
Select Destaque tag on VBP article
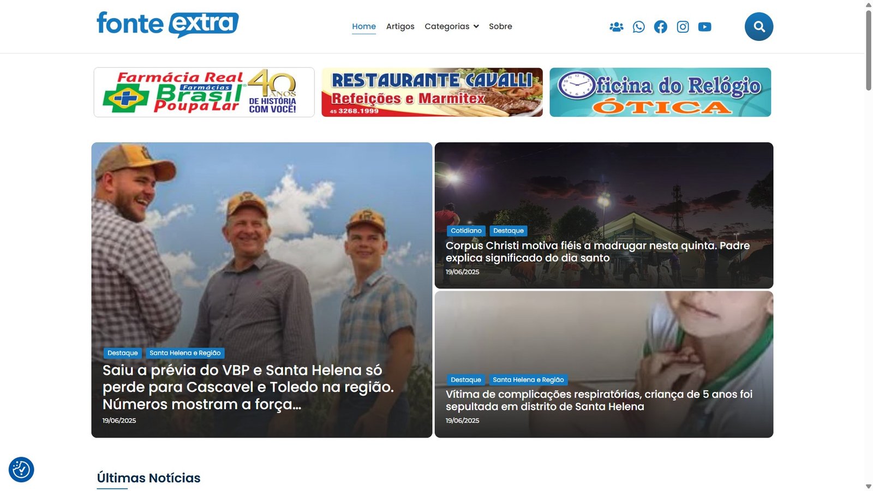(x=123, y=353)
